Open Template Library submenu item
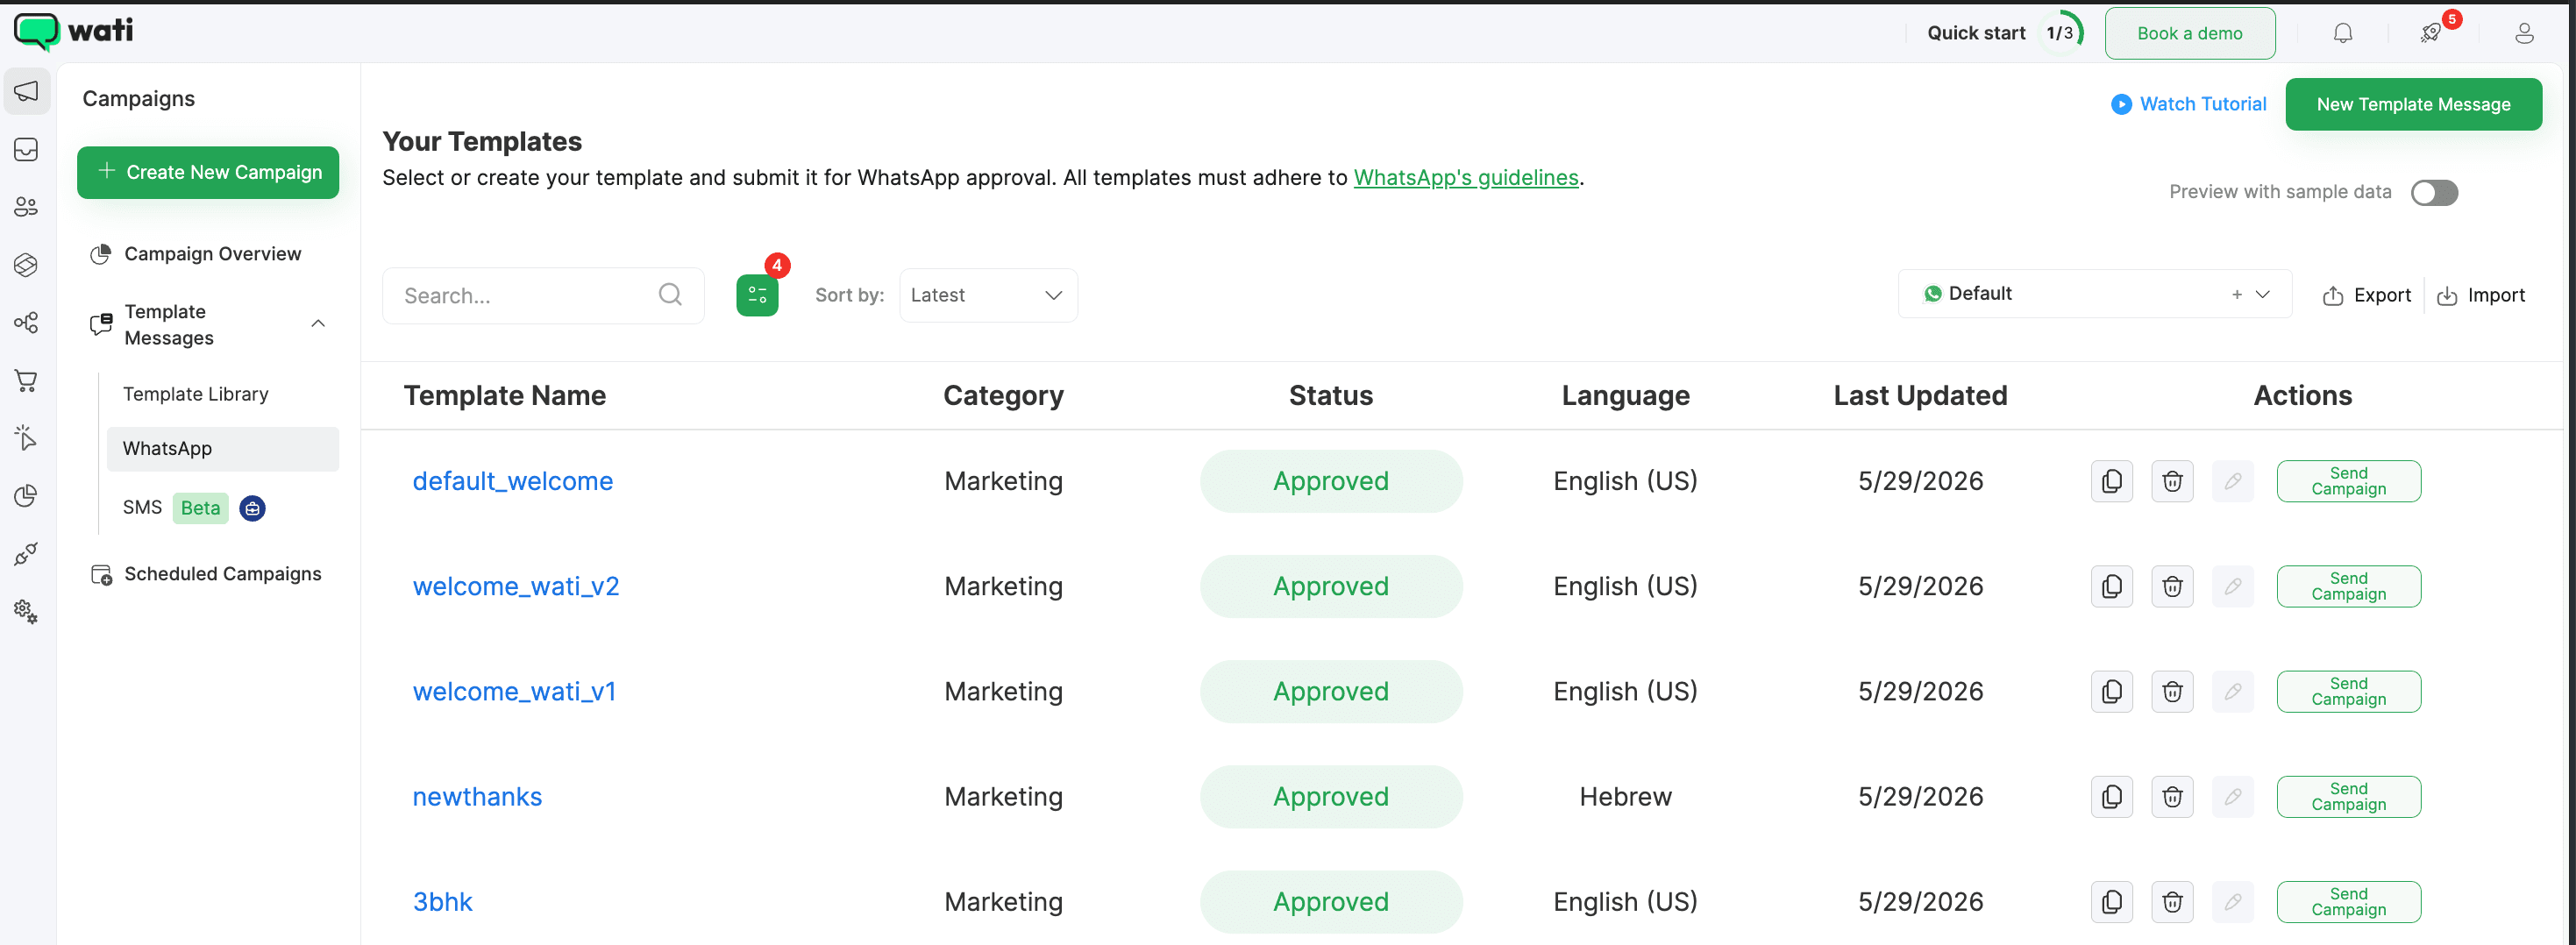 (x=196, y=394)
